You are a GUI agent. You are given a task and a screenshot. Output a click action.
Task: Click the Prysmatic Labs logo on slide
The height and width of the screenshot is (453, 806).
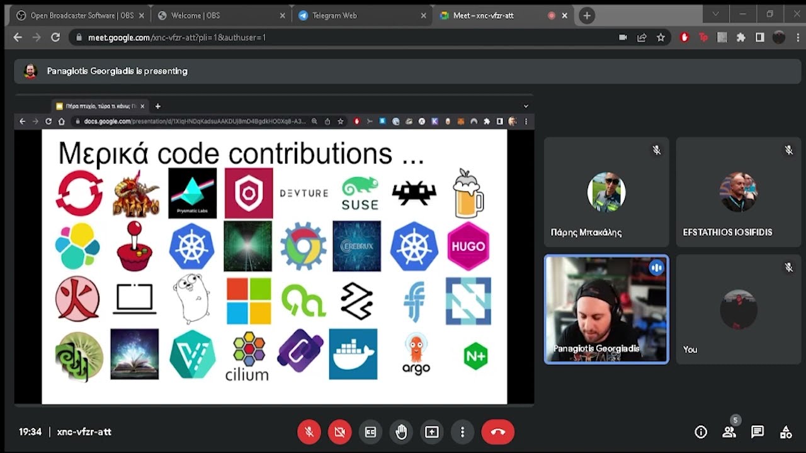(192, 193)
